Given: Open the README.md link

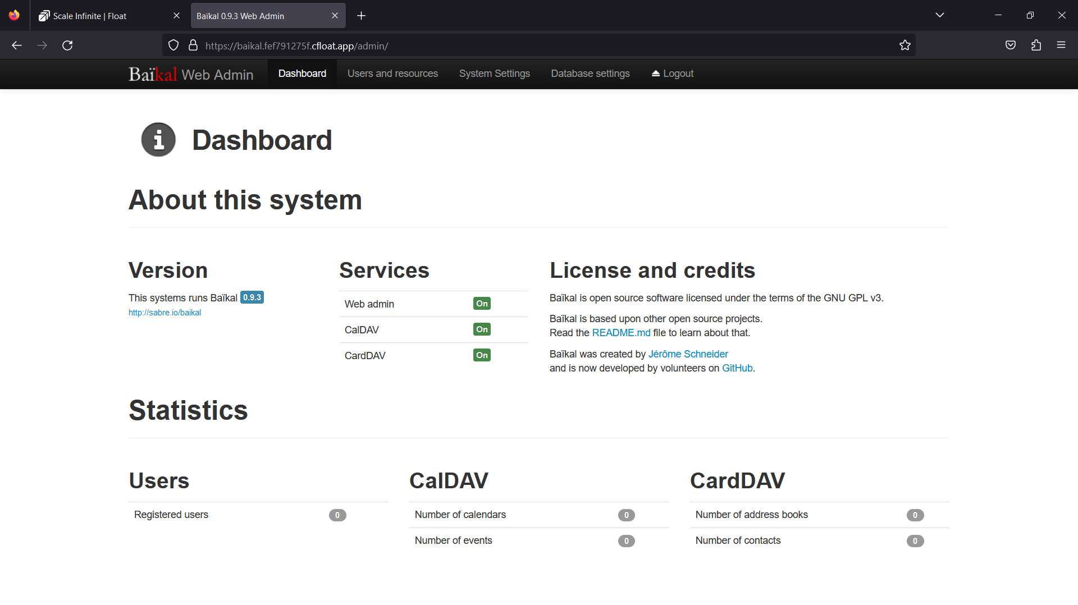Looking at the screenshot, I should tap(621, 333).
